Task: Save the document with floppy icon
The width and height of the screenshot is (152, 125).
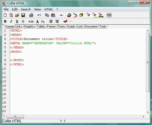Action: click(23, 15)
